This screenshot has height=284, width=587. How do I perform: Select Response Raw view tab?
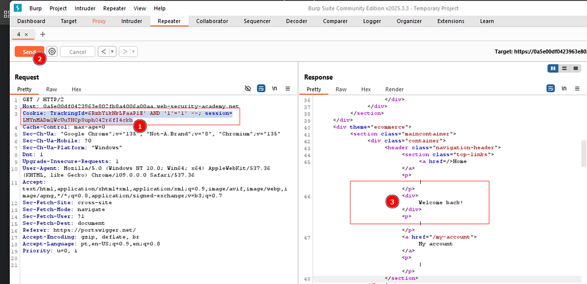[x=341, y=89]
